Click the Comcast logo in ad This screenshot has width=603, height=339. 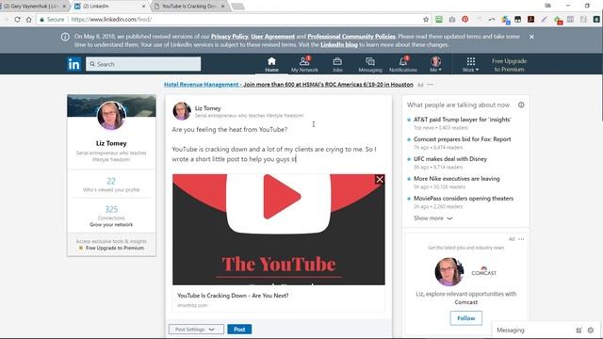483,271
